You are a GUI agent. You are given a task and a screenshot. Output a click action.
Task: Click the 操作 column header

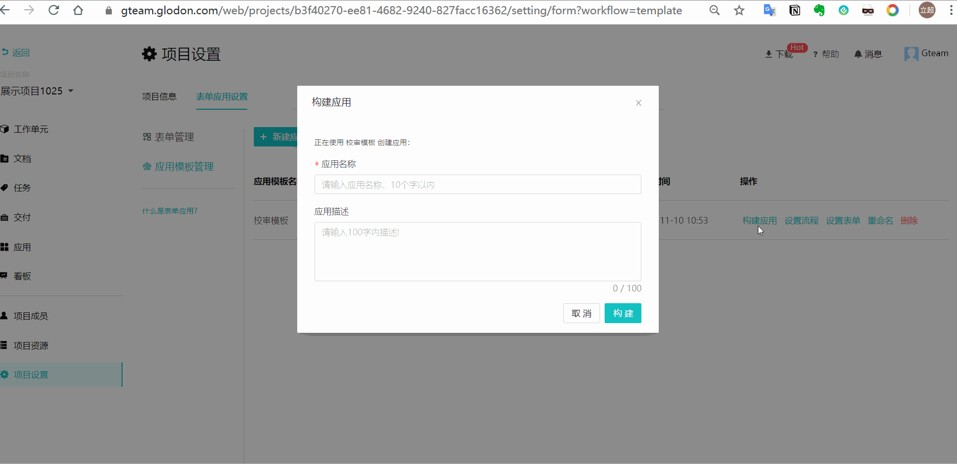click(x=749, y=181)
